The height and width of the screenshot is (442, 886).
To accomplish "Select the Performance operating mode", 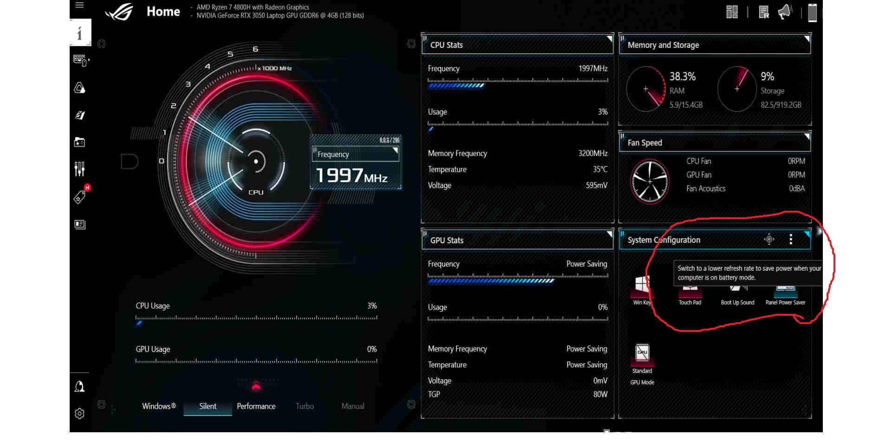I will tap(256, 406).
